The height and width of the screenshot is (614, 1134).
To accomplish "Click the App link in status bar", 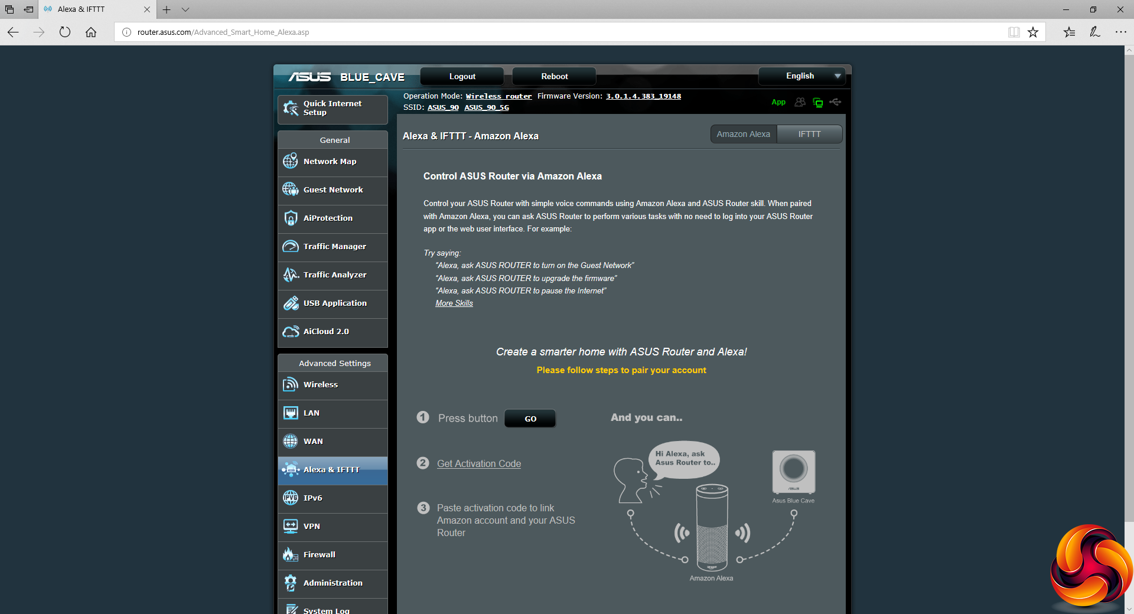I will coord(778,102).
